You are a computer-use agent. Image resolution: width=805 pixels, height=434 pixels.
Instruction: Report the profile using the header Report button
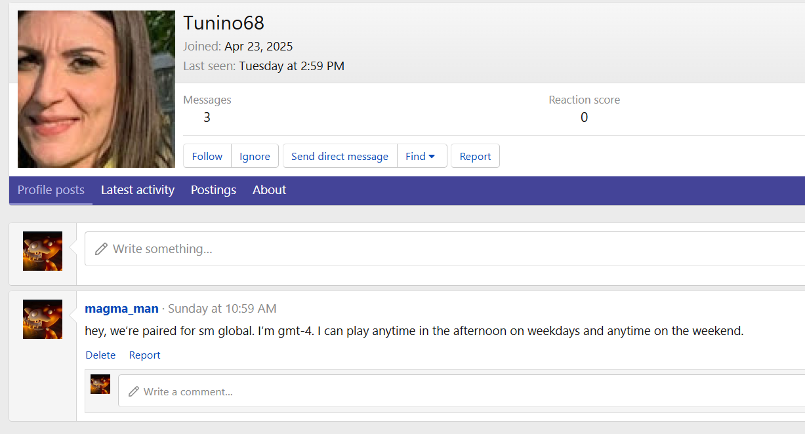pyautogui.click(x=475, y=156)
